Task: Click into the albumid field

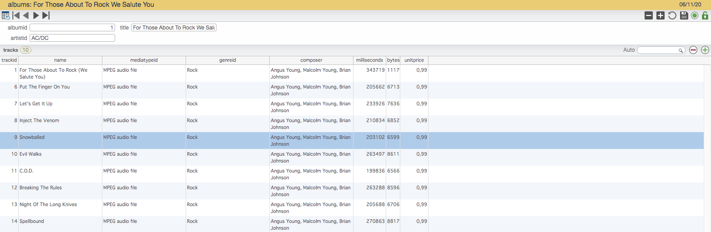Action: 72,28
